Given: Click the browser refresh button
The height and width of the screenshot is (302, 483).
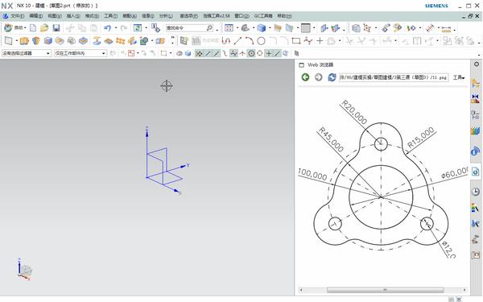Looking at the screenshot, I should [x=332, y=77].
